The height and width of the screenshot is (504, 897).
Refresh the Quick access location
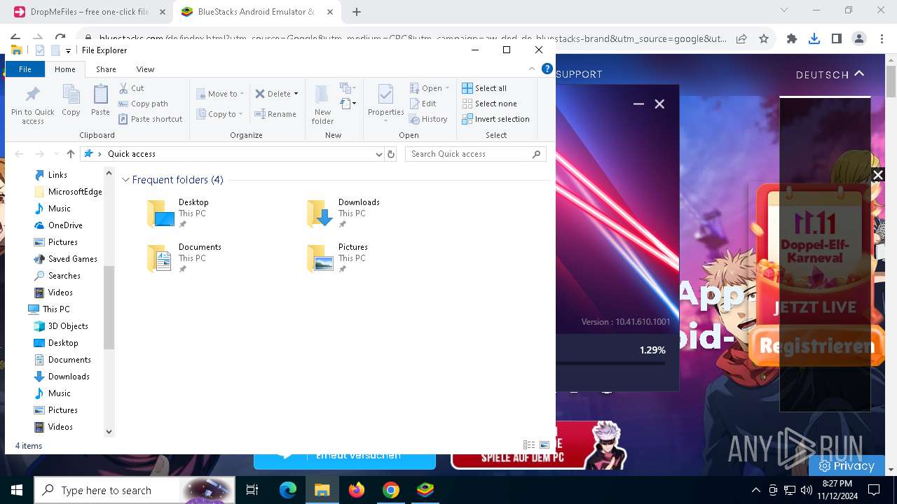(391, 154)
